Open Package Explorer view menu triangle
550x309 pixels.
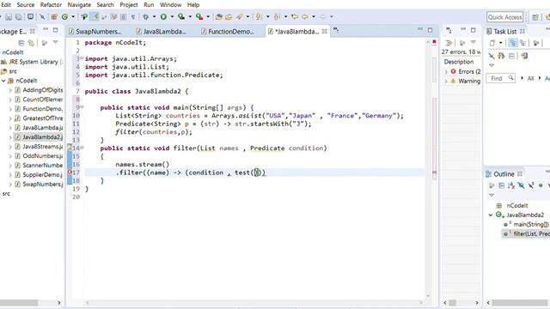(x=55, y=42)
